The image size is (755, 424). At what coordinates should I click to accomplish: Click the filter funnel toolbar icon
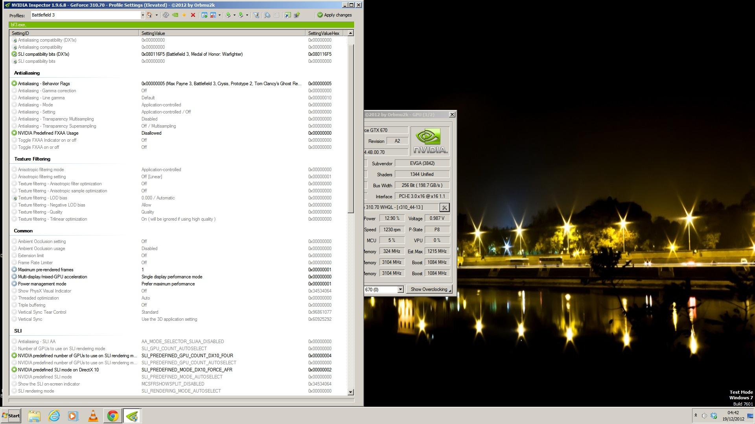256,15
